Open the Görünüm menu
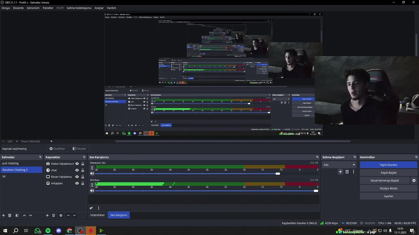This screenshot has width=419, height=235. click(x=33, y=8)
